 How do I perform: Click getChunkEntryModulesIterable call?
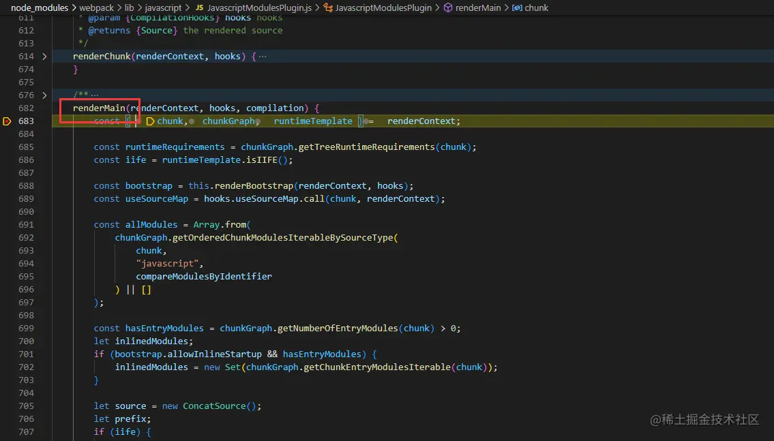(x=377, y=367)
